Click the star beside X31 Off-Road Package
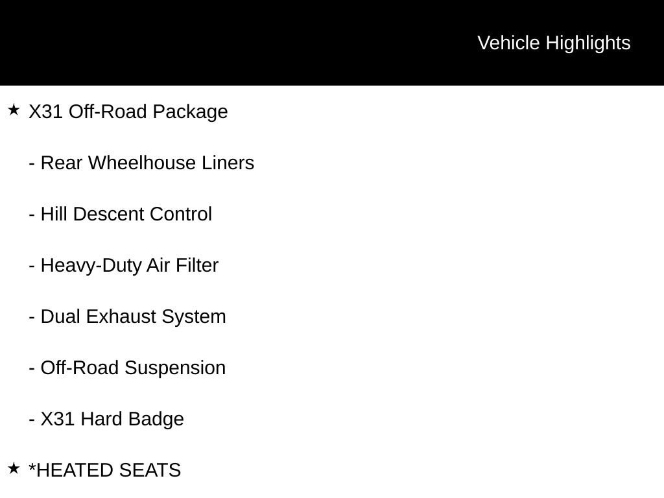The height and width of the screenshot is (498, 664). coord(14,110)
